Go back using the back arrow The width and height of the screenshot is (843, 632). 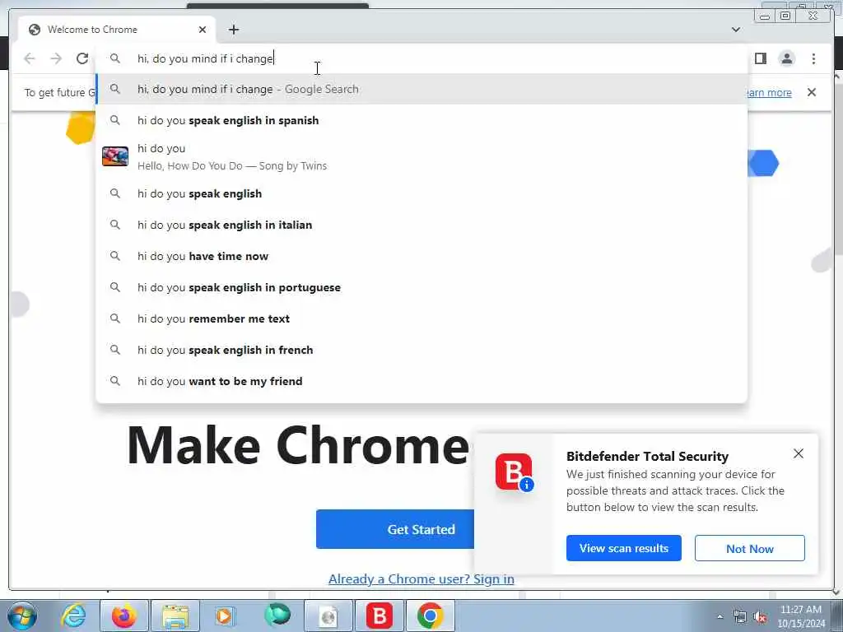30,58
